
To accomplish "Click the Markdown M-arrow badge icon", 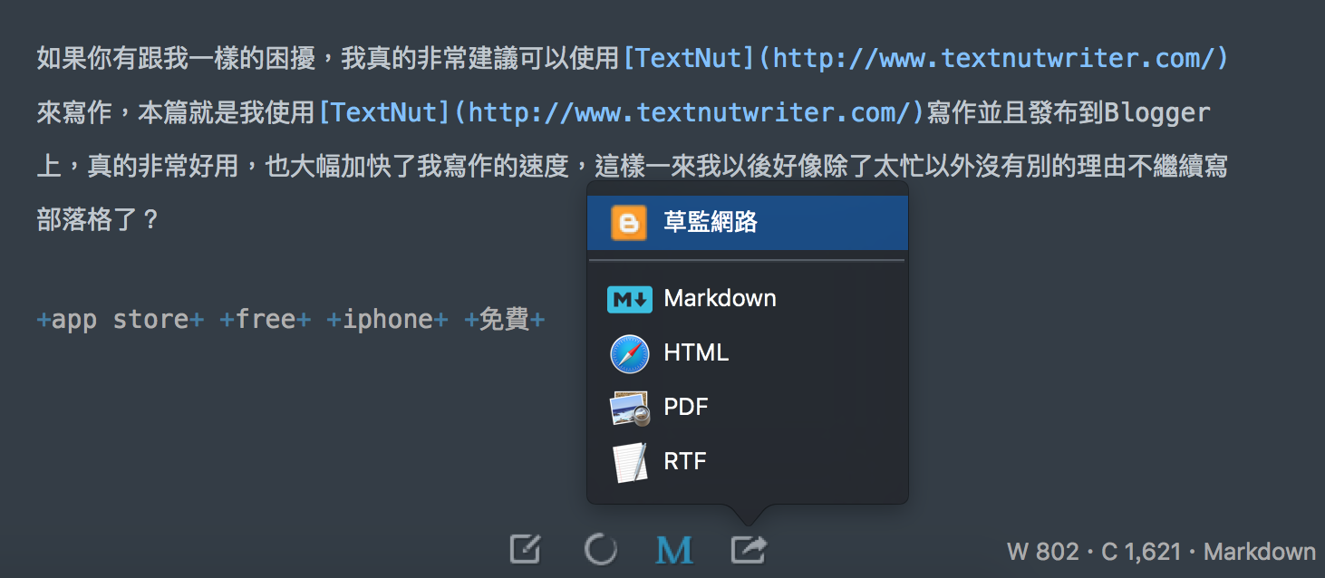I will 629,299.
